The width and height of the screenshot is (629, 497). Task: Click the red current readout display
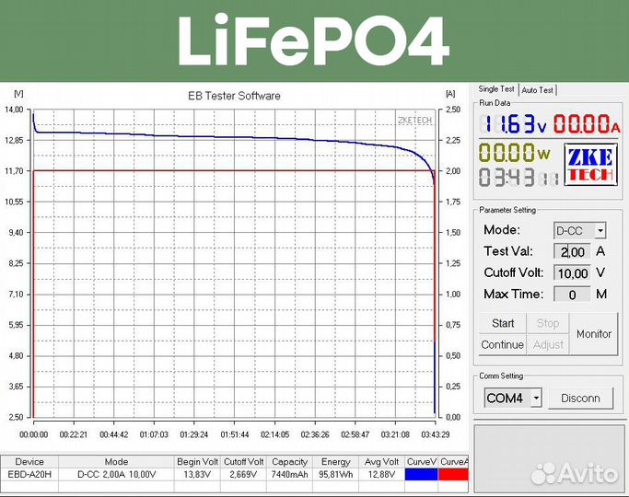tap(586, 124)
